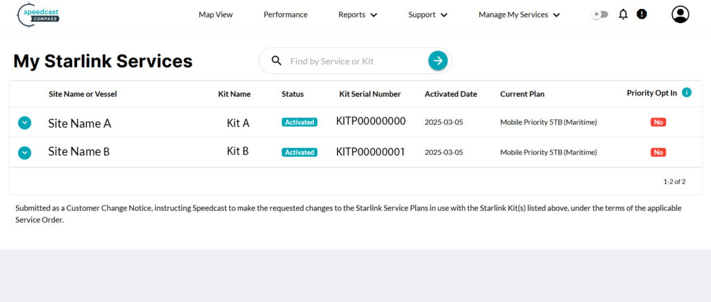
Task: Go to Map View
Action: click(x=215, y=15)
